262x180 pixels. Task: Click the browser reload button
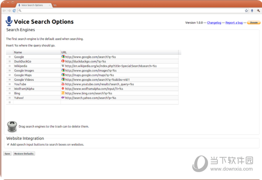[x=14, y=10]
